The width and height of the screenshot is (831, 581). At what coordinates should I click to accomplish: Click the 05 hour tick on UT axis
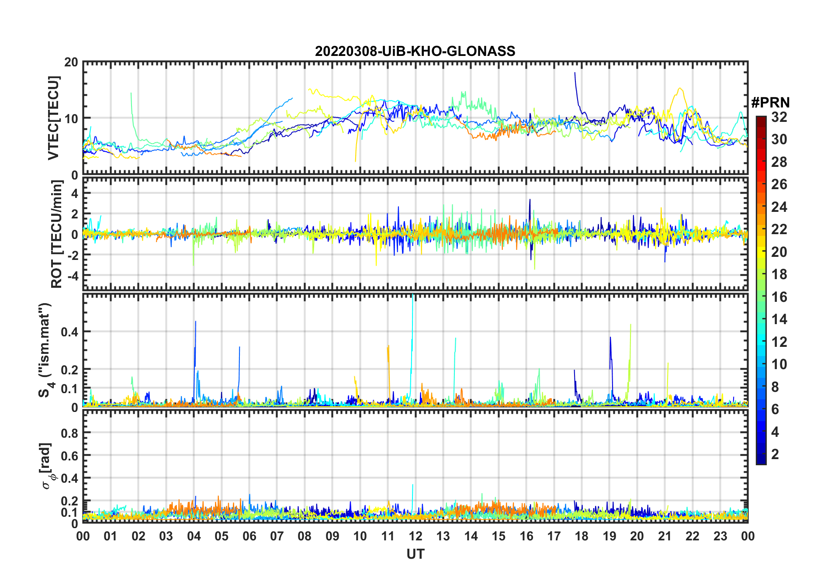click(222, 536)
